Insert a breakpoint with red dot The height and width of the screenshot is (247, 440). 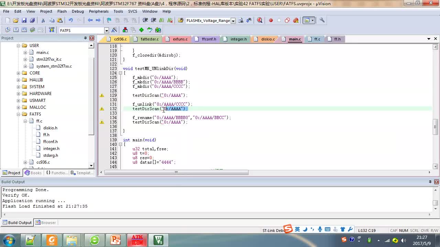271,20
